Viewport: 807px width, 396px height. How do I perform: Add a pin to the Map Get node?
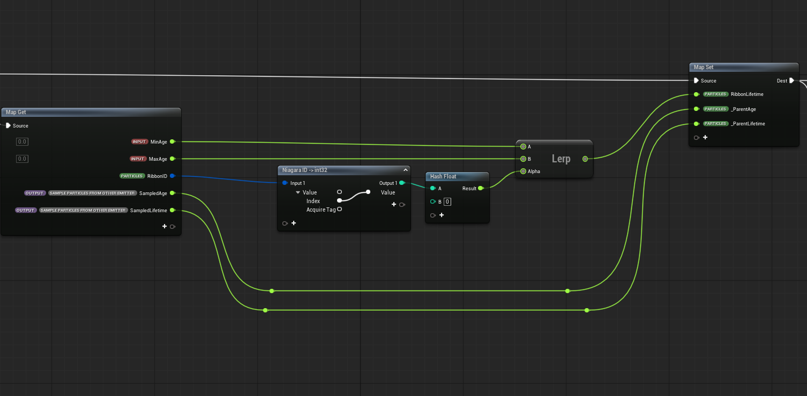click(x=165, y=227)
